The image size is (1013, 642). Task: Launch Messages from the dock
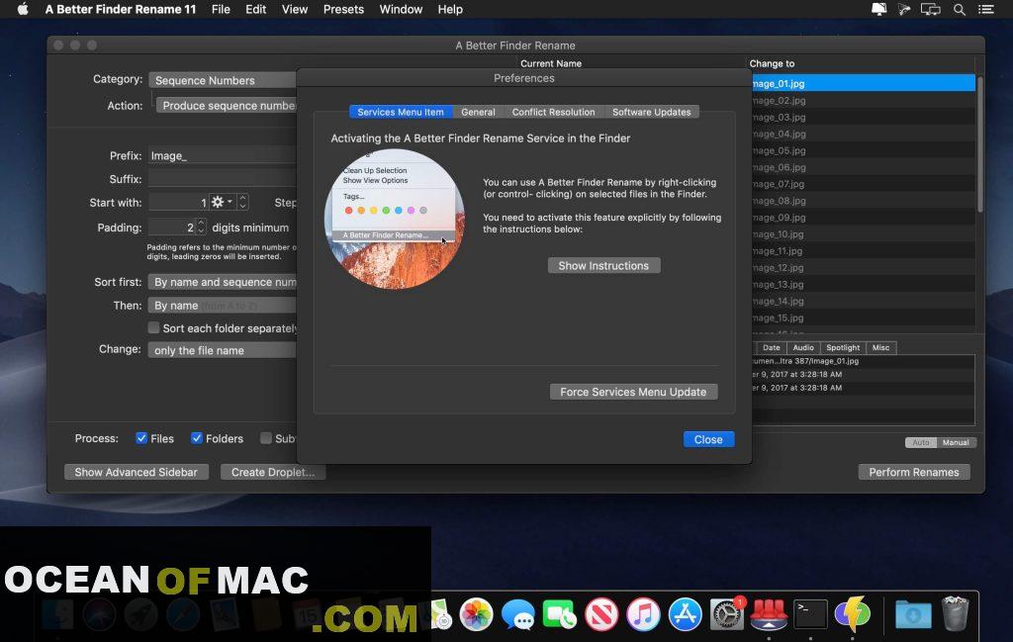pyautogui.click(x=518, y=613)
